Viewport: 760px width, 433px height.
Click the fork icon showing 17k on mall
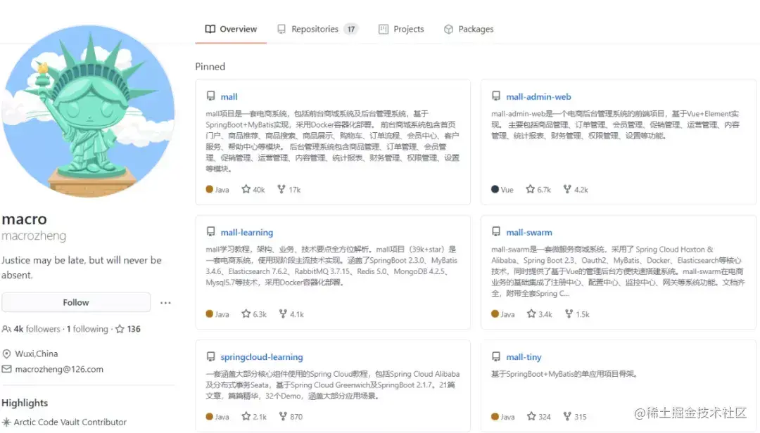(x=281, y=189)
